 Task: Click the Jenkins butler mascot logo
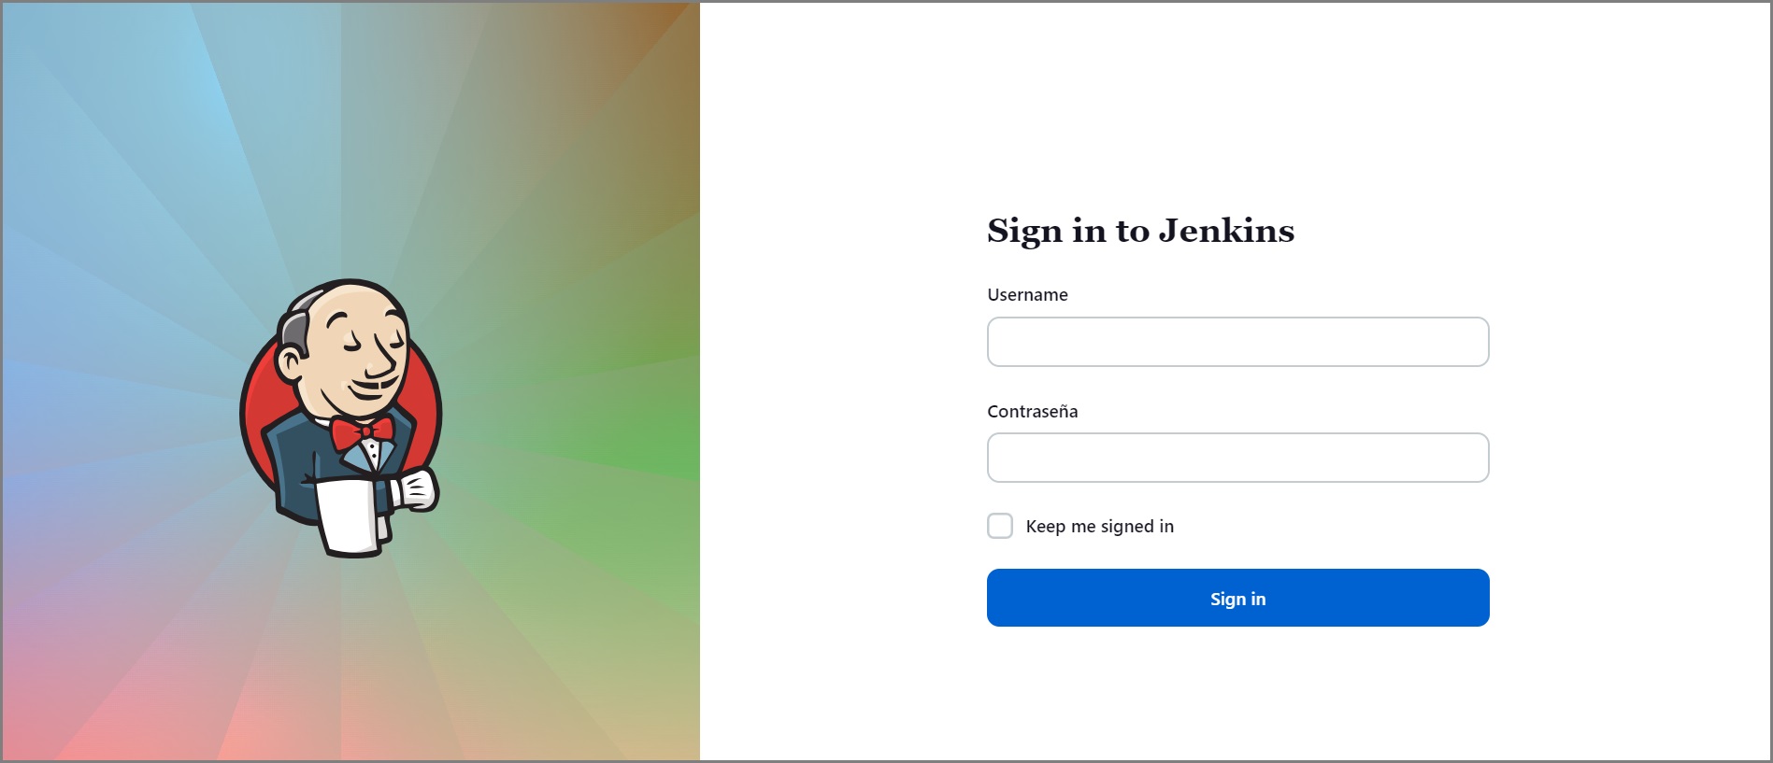pyautogui.click(x=341, y=417)
